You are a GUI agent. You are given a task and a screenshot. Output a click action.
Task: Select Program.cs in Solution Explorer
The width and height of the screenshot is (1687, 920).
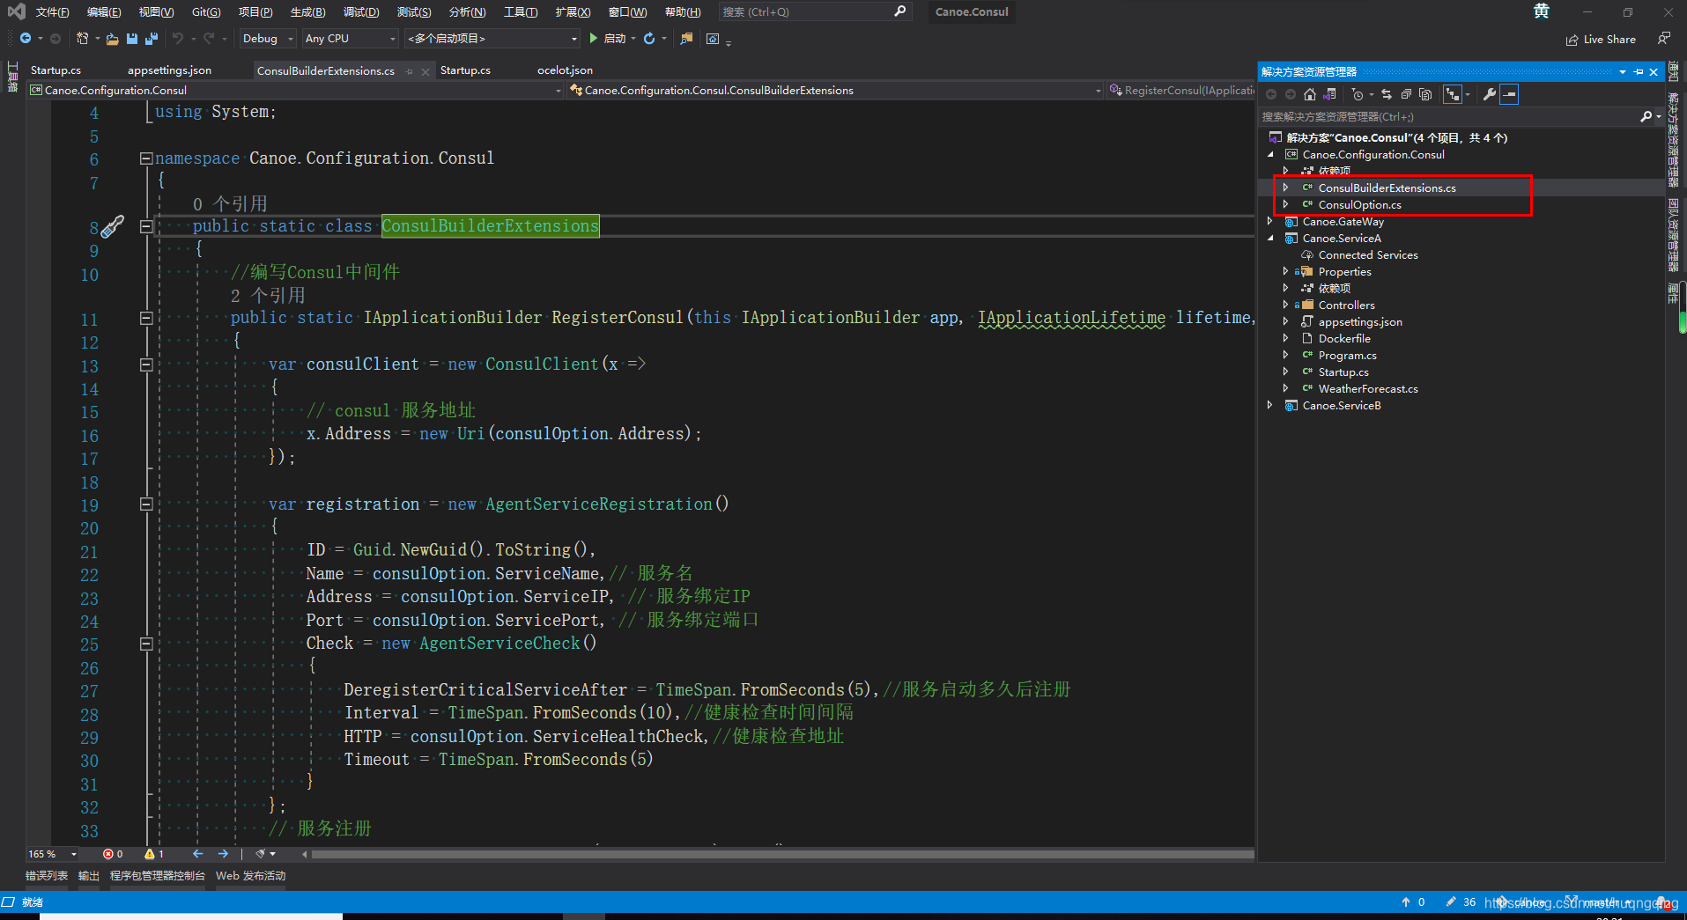tap(1347, 355)
